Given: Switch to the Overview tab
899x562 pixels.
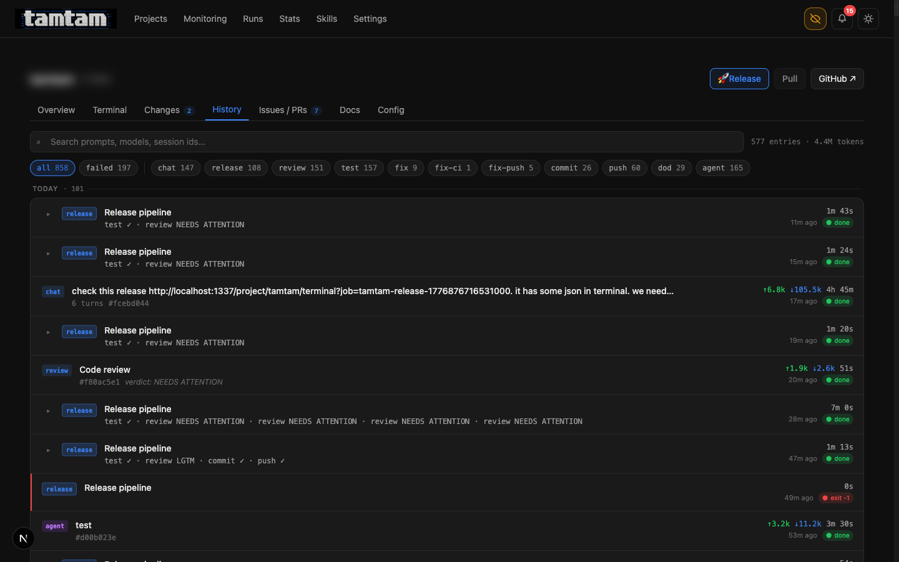Looking at the screenshot, I should click(x=56, y=110).
